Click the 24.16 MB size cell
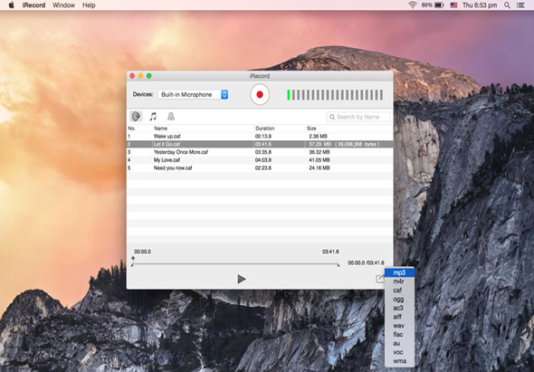This screenshot has height=372, width=534. tap(319, 167)
